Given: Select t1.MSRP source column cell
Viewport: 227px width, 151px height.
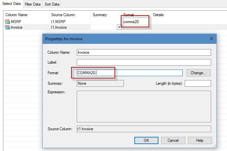Looking at the screenshot, I should 59,22.
